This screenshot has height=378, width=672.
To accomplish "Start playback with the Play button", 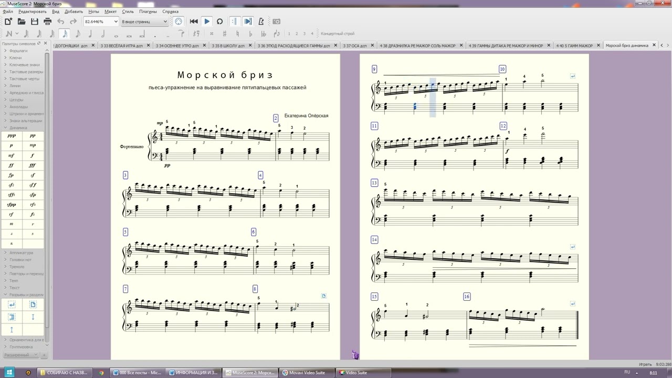I will (x=207, y=22).
